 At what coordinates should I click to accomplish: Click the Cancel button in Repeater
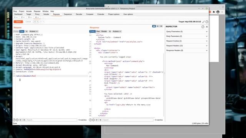(28, 22)
